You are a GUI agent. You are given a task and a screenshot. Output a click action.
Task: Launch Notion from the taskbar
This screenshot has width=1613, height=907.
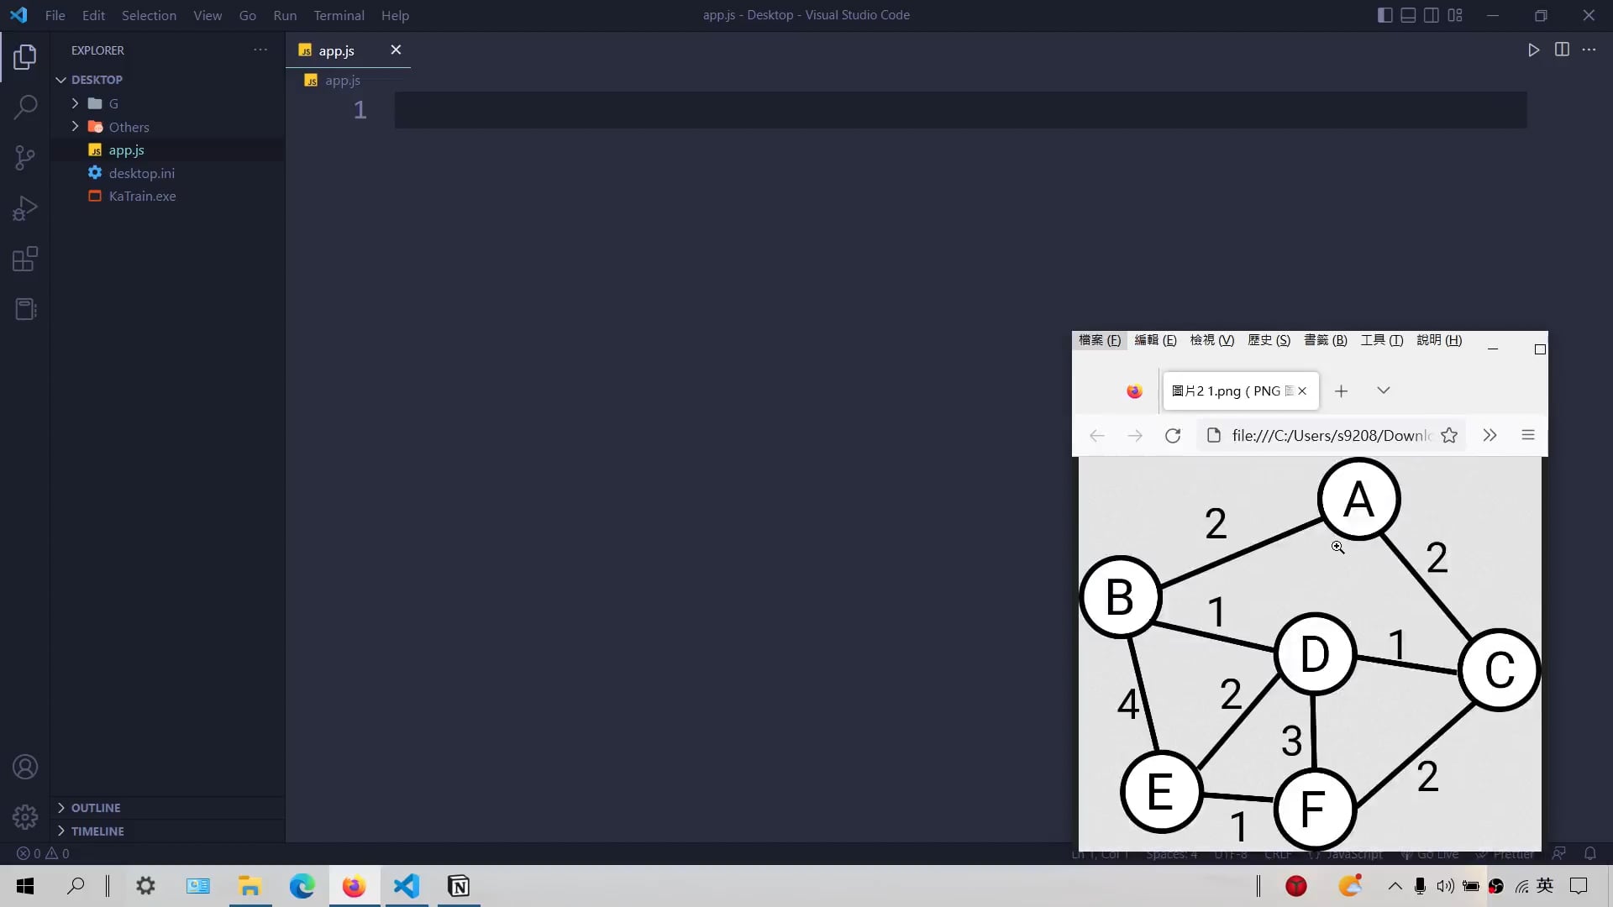coord(459,886)
